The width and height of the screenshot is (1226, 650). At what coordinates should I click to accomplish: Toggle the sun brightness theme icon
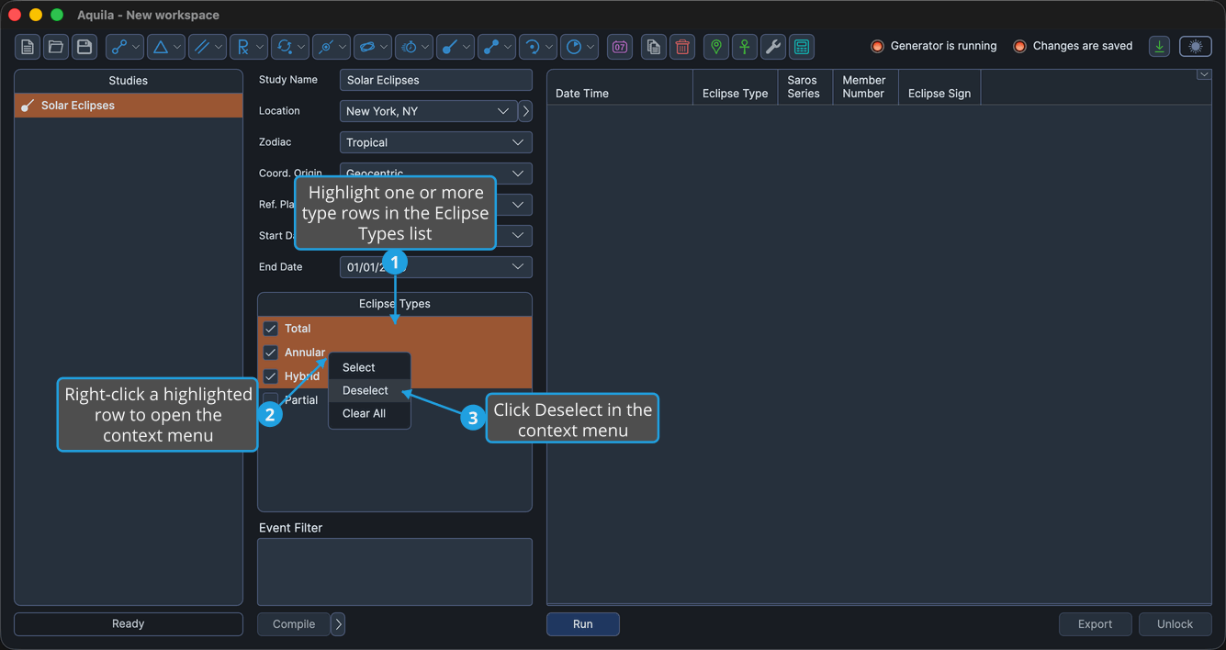pyautogui.click(x=1195, y=46)
